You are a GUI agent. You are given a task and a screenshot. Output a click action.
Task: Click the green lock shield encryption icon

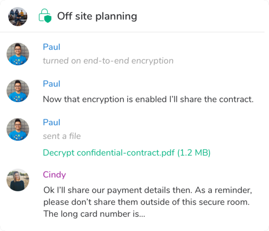click(45, 16)
